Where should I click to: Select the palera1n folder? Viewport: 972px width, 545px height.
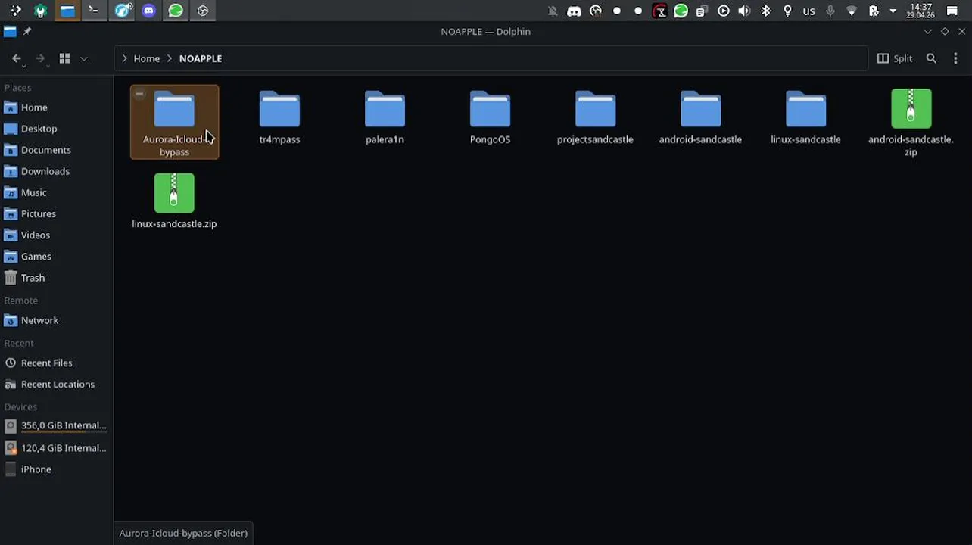pyautogui.click(x=385, y=117)
